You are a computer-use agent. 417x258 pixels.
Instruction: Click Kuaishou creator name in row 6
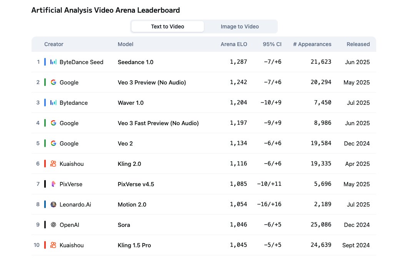72,164
